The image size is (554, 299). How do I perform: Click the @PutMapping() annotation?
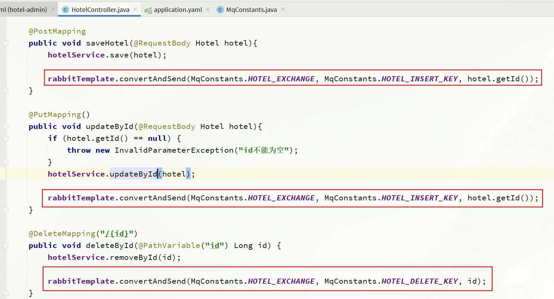(x=59, y=115)
